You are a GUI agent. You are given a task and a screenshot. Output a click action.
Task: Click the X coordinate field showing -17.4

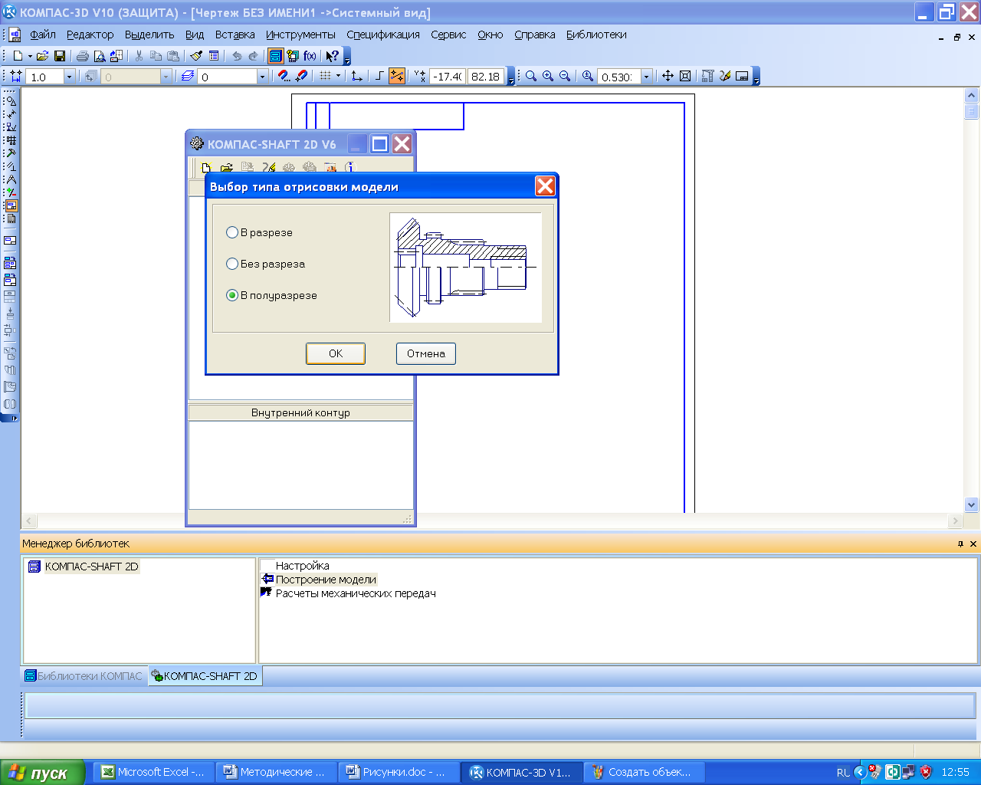[x=448, y=77]
